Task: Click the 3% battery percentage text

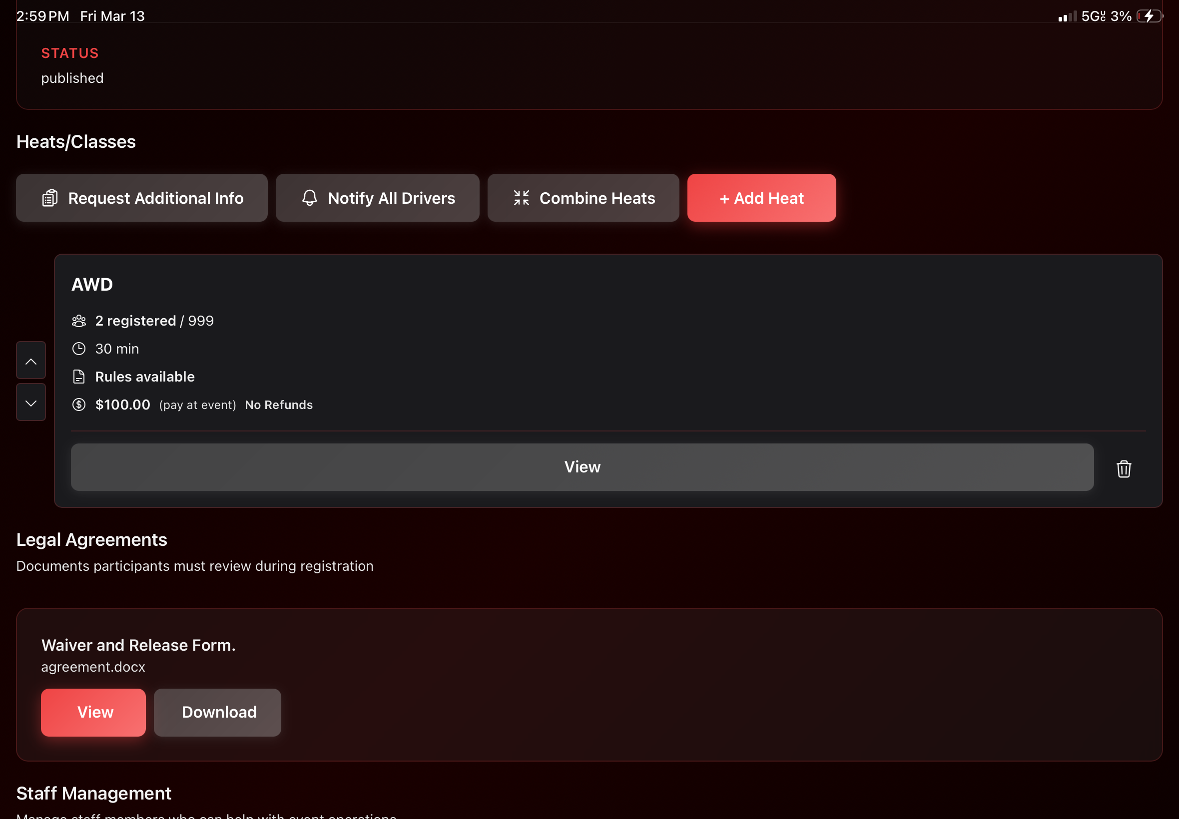Action: point(1121,16)
